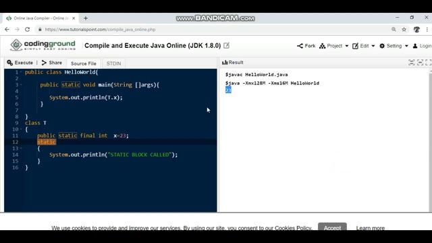The height and width of the screenshot is (243, 432).
Task: Open the zoom magnifier icon in address bar
Action: click(394, 29)
